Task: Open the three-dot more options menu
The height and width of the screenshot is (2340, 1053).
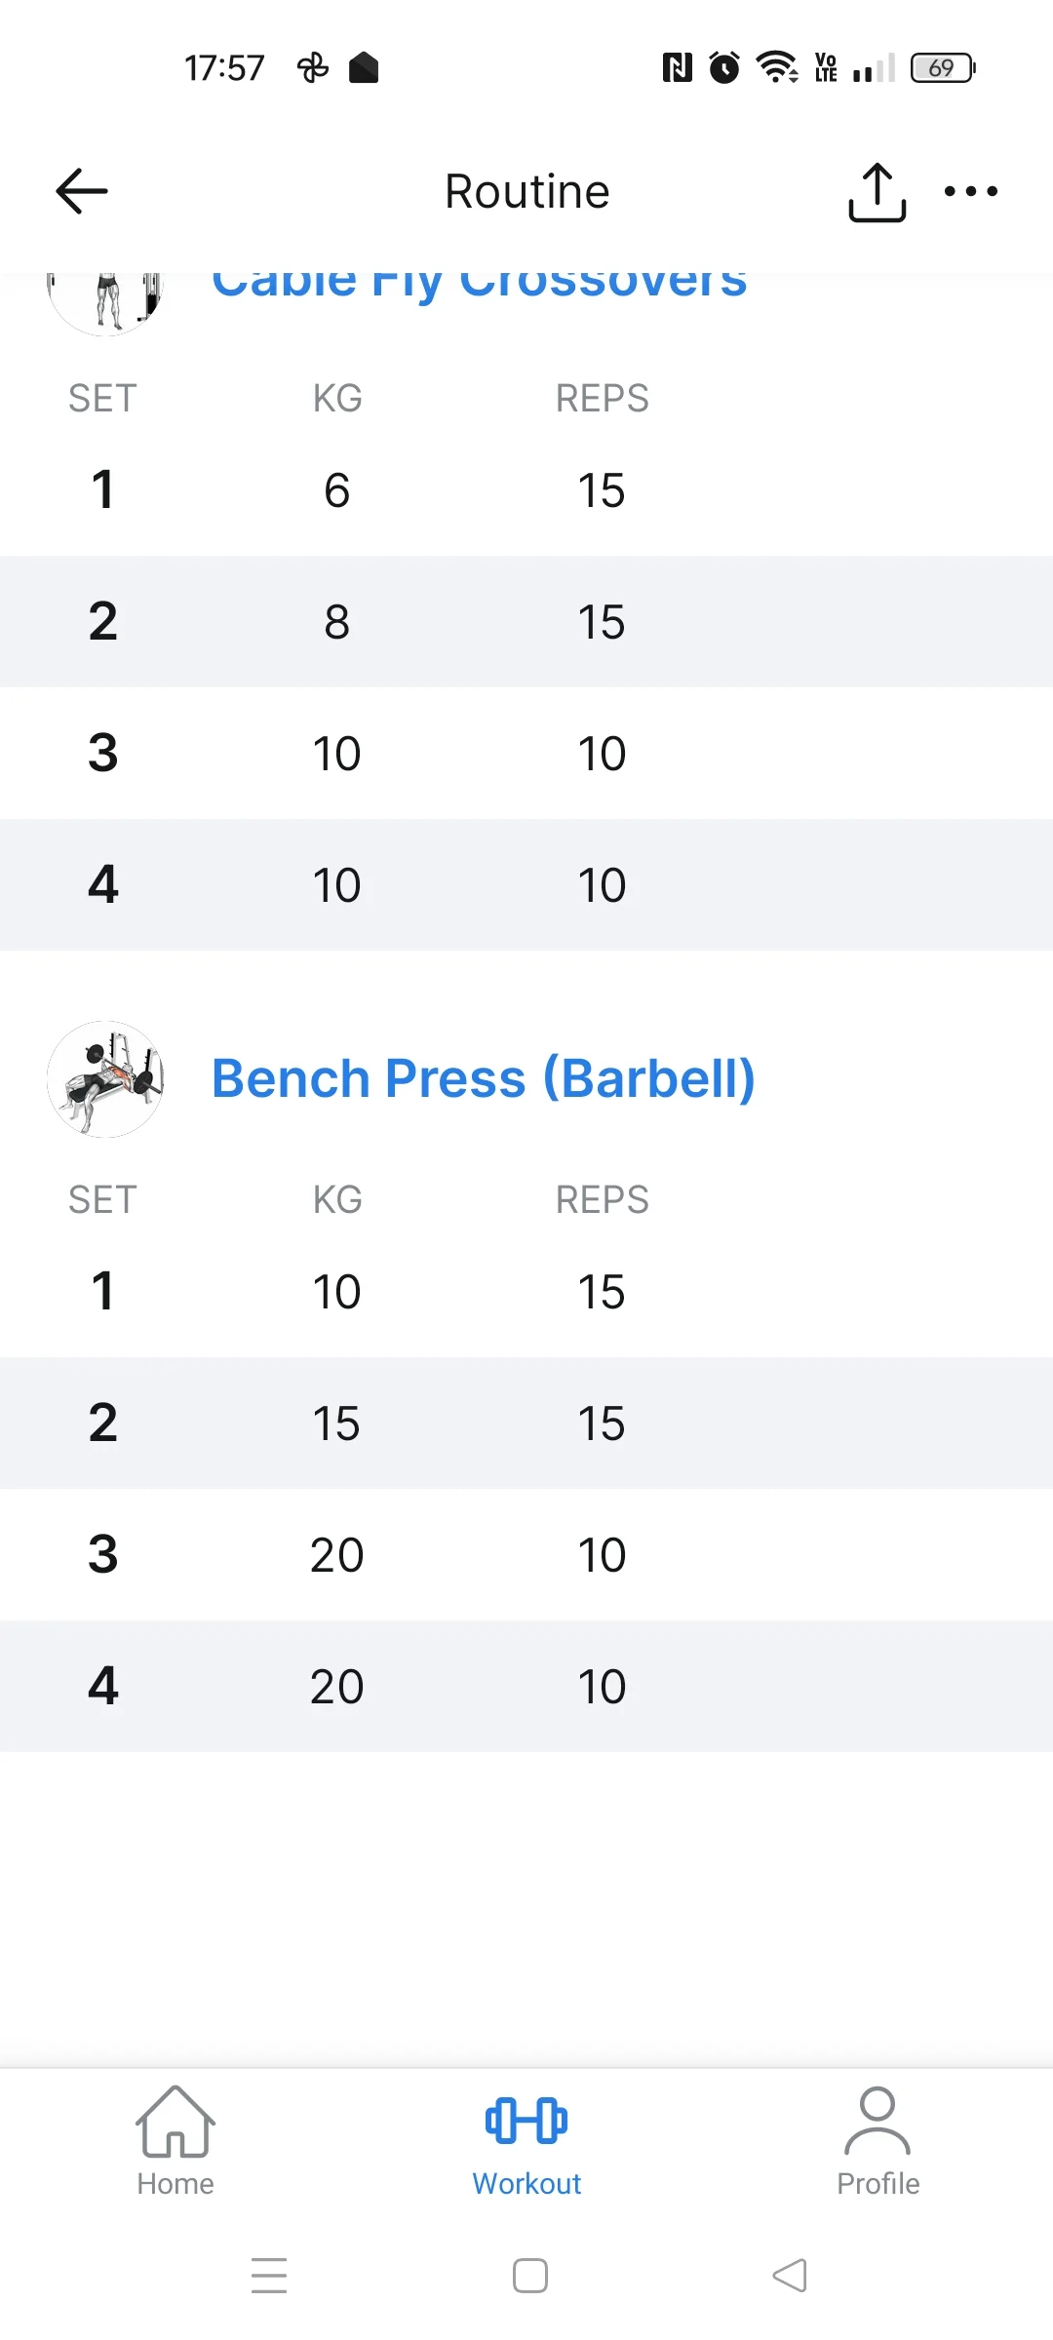Action: (970, 192)
